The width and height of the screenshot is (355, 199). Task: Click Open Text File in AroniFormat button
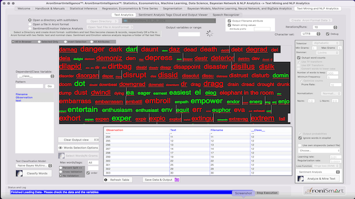click(x=110, y=27)
